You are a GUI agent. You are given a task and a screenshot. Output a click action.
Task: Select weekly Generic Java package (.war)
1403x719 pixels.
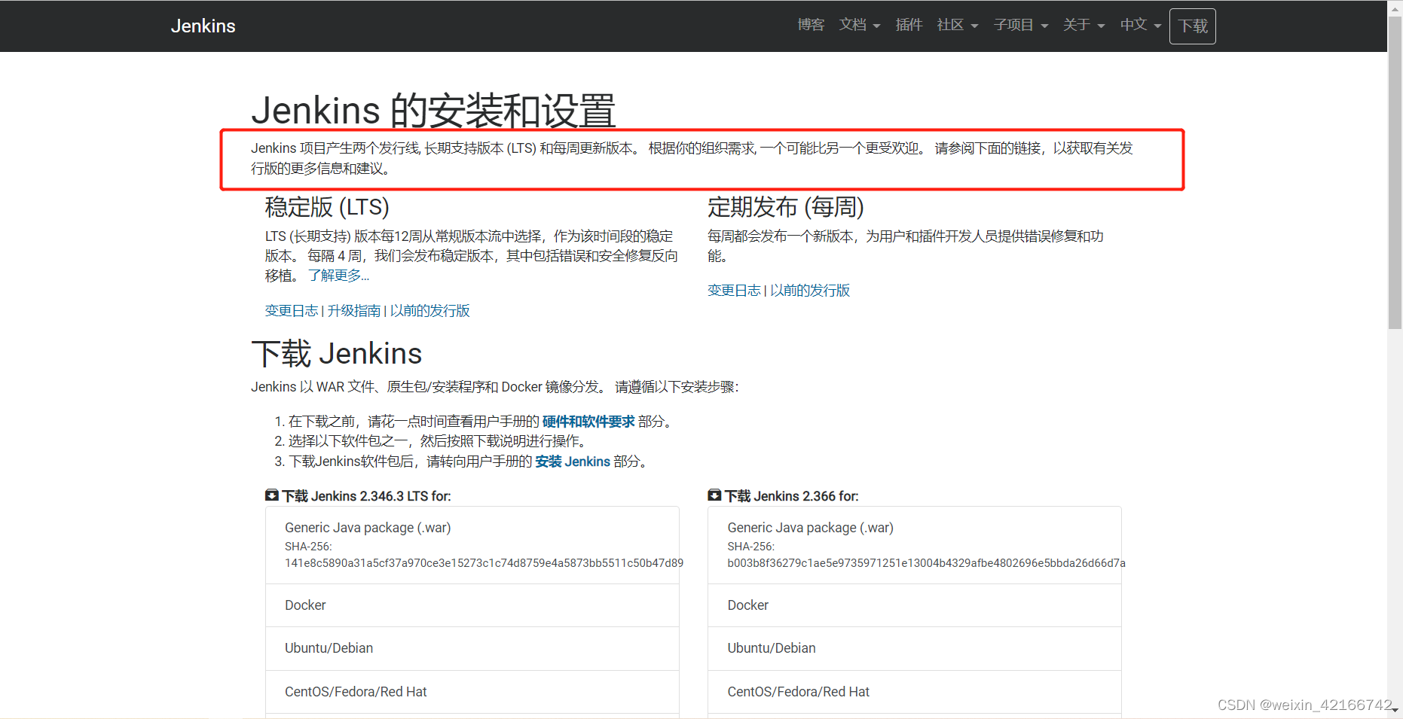pos(915,545)
